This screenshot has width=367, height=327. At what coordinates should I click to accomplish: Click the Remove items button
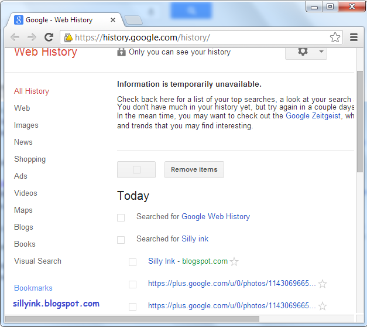pos(194,169)
